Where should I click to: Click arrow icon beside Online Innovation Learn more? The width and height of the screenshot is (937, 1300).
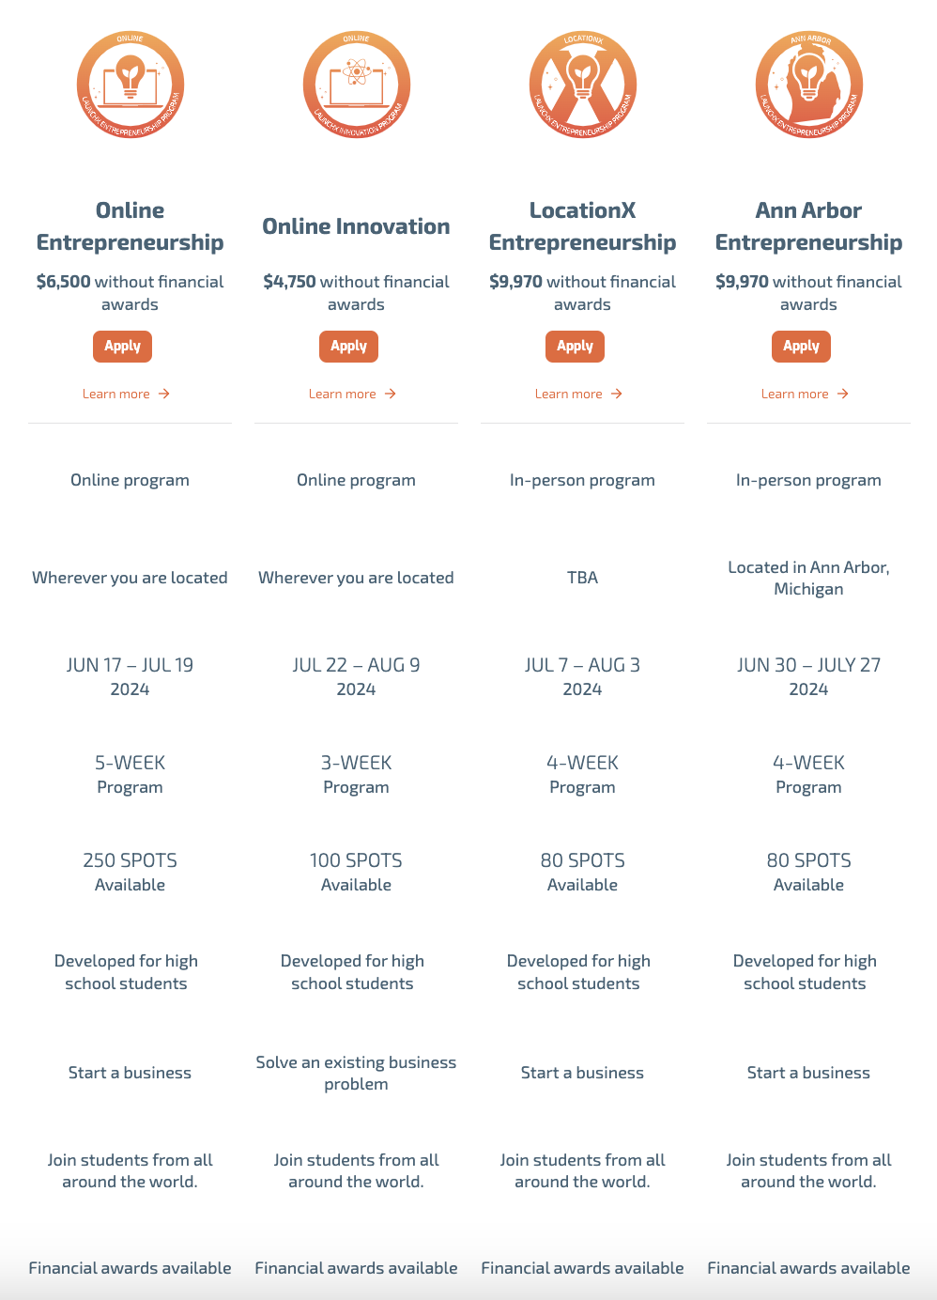point(391,394)
